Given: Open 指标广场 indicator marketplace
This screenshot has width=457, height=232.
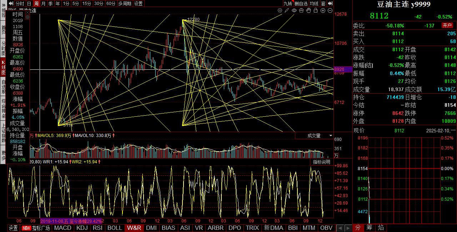Looking at the screenshot, I should pyautogui.click(x=36, y=228).
